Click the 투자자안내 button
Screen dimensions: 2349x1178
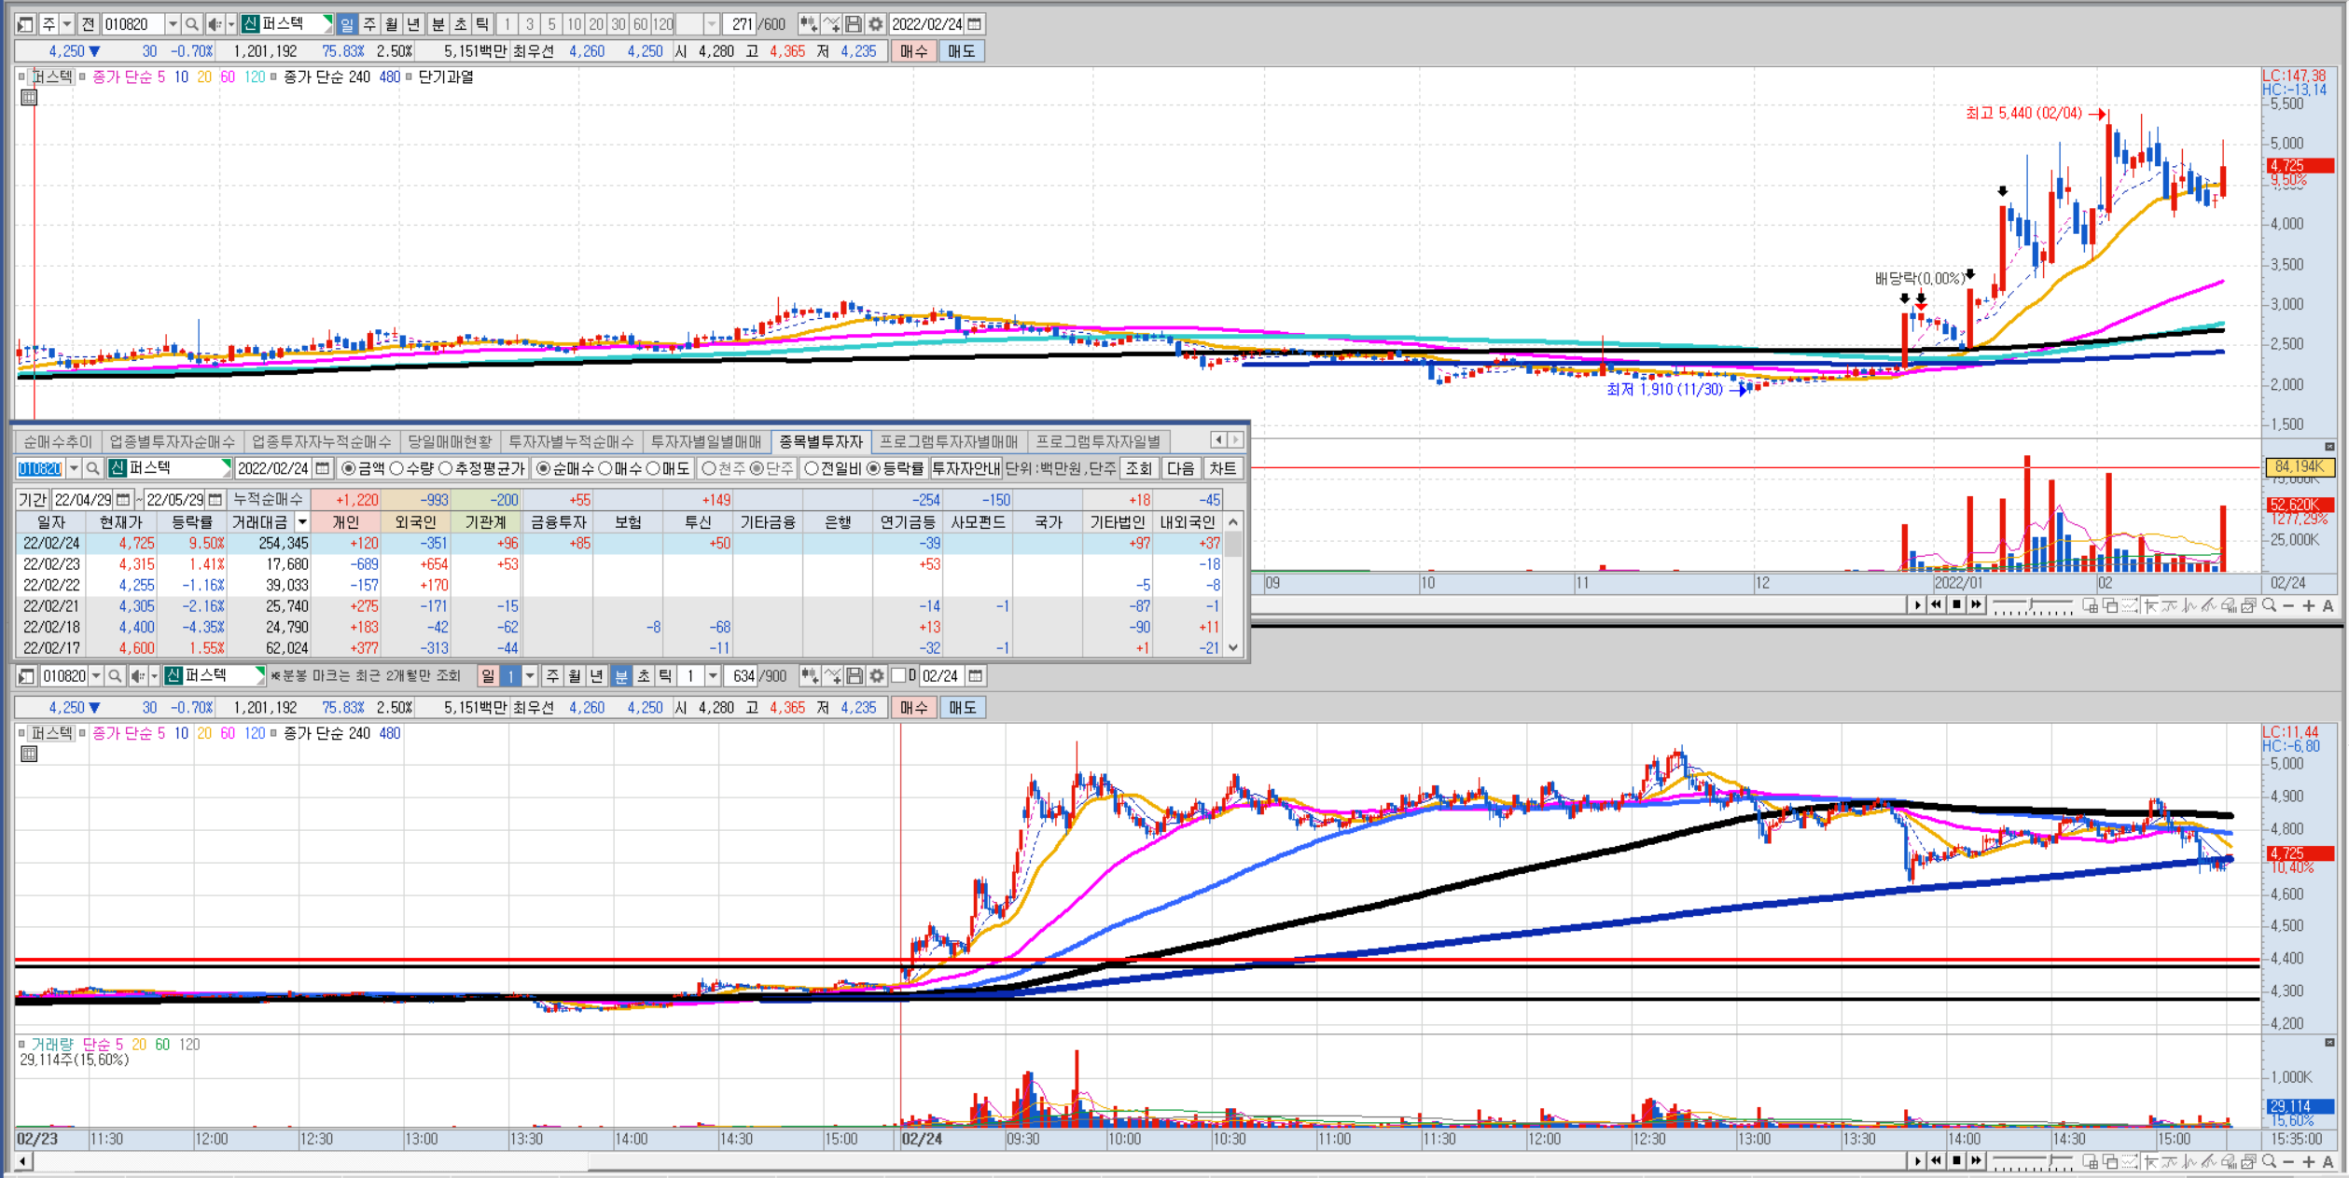966,468
